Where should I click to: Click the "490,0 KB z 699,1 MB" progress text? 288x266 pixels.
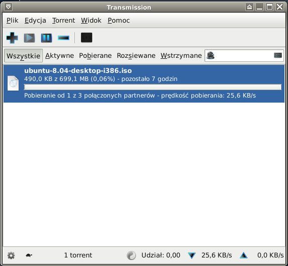[57, 79]
